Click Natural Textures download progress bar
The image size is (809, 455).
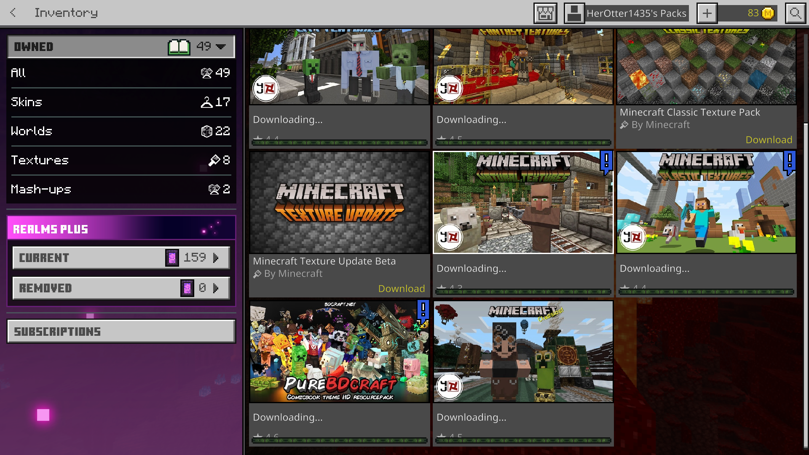pos(523,292)
